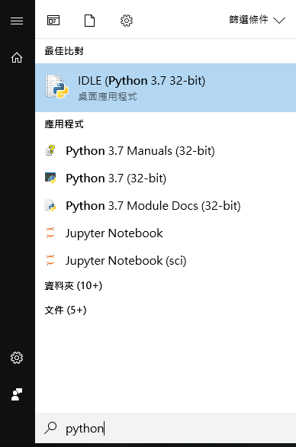Open settings gear in the sidebar
This screenshot has width=296, height=447.
tap(17, 358)
